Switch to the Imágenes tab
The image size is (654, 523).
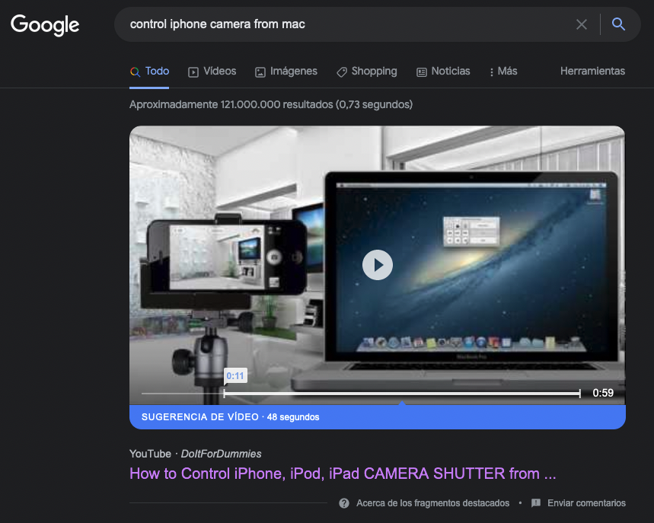[x=286, y=72]
